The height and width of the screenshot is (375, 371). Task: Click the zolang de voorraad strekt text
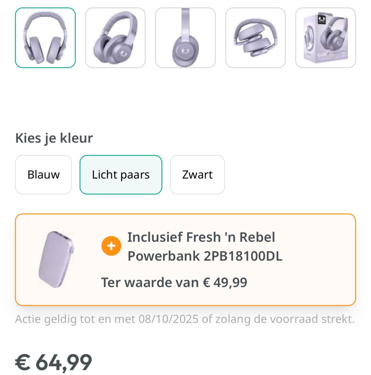pos(285,319)
